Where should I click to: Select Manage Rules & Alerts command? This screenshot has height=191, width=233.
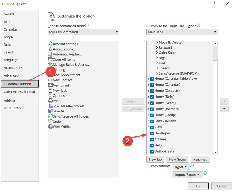click(71, 65)
